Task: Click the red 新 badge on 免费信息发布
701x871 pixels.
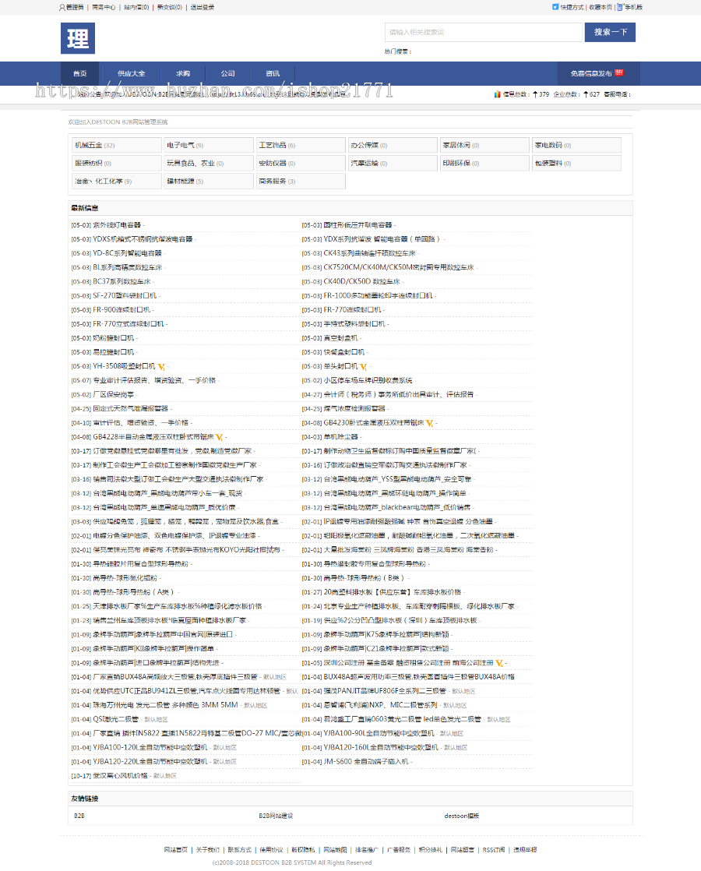Action: click(619, 72)
